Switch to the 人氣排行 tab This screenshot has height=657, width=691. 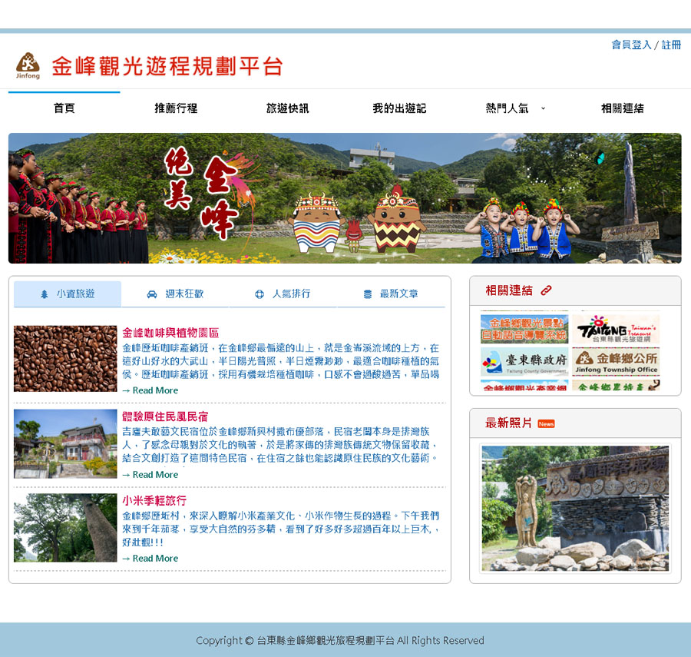(283, 294)
